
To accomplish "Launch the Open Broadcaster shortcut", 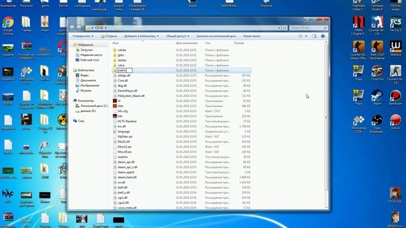I will (377, 123).
